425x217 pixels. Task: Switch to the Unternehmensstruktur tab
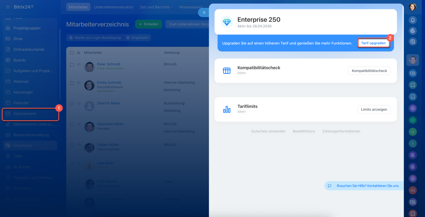(x=114, y=7)
